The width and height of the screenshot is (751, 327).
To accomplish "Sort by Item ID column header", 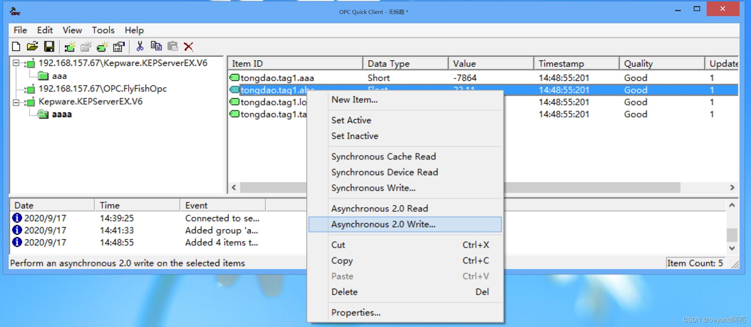I will (x=295, y=64).
